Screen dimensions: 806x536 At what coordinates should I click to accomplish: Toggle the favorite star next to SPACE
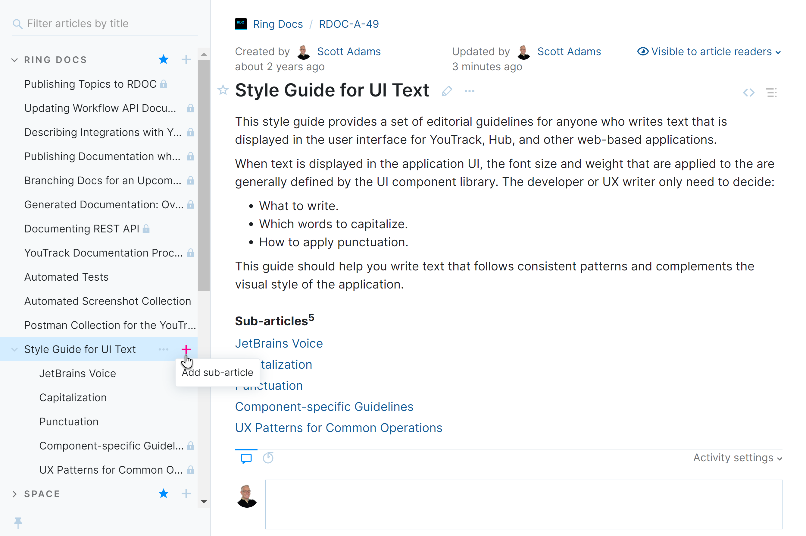coord(164,493)
